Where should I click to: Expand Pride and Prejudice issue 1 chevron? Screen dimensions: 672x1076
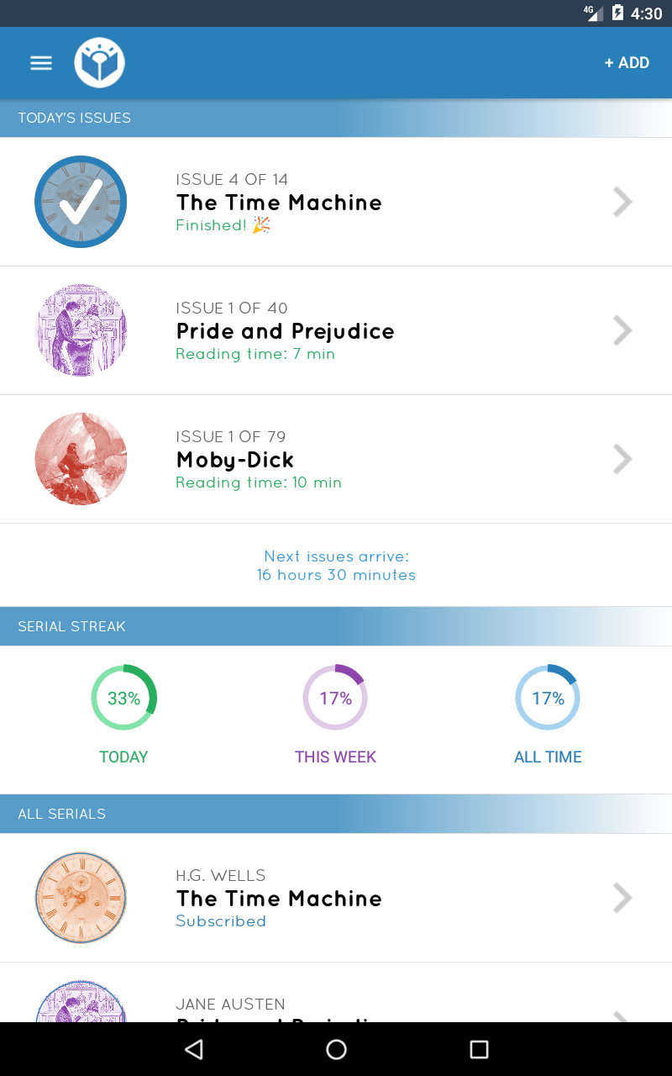point(622,330)
